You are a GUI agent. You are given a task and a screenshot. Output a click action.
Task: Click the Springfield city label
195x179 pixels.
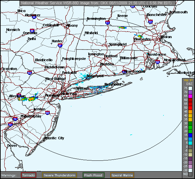point(118,45)
